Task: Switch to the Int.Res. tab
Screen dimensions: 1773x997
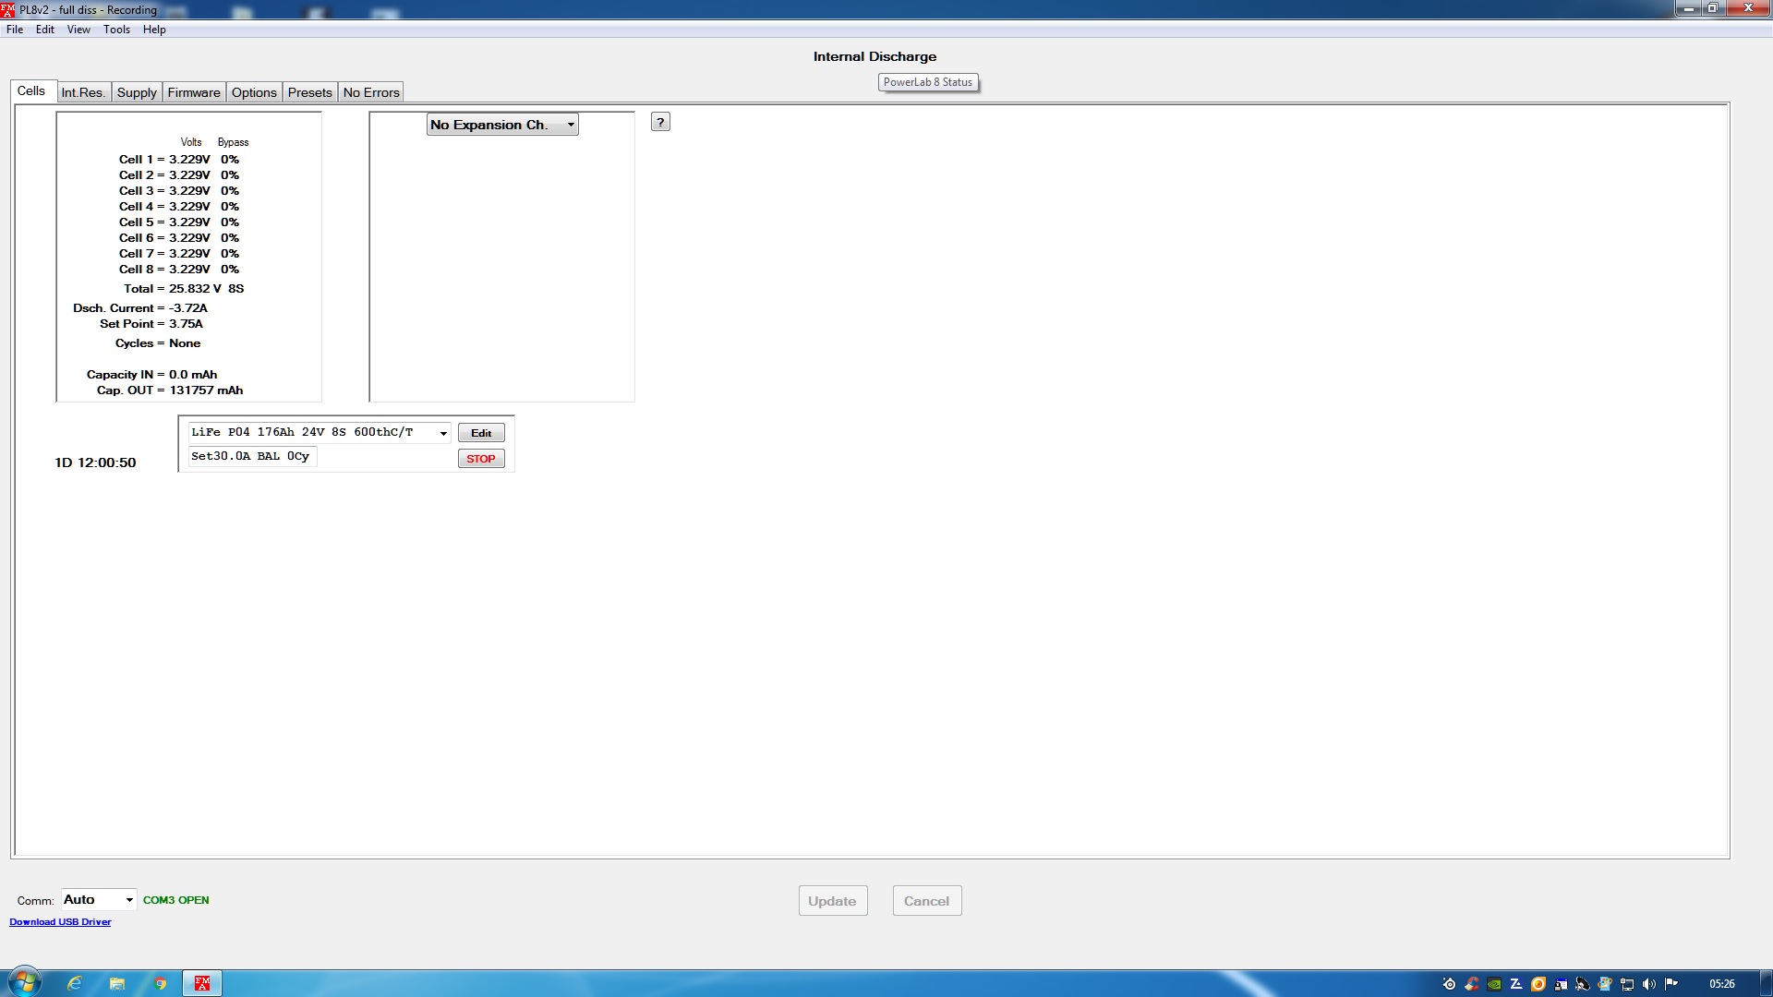Action: [x=83, y=92]
